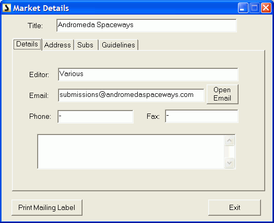The width and height of the screenshot is (274, 223).
Task: Close the Market Details window
Action: point(266,8)
